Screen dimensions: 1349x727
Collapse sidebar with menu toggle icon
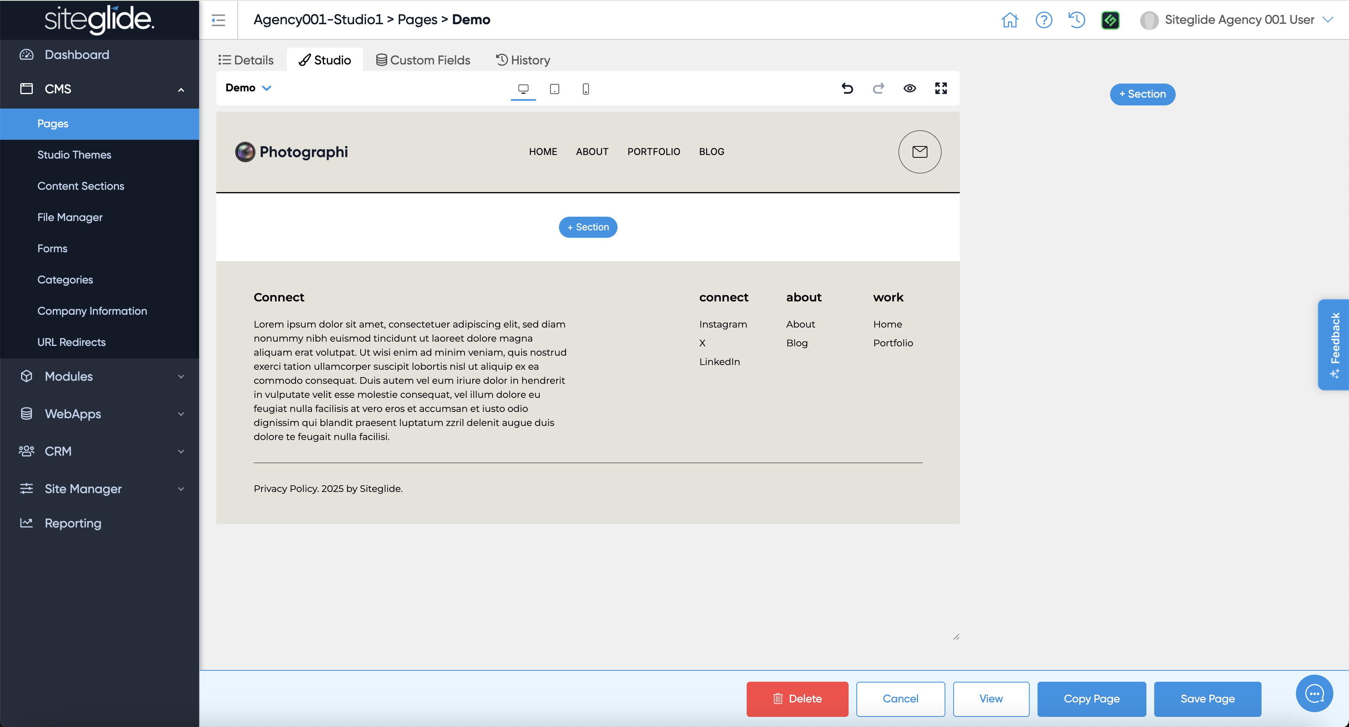pyautogui.click(x=218, y=20)
